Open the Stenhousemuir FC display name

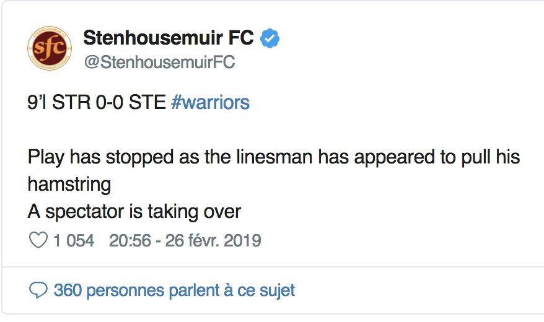coord(169,38)
